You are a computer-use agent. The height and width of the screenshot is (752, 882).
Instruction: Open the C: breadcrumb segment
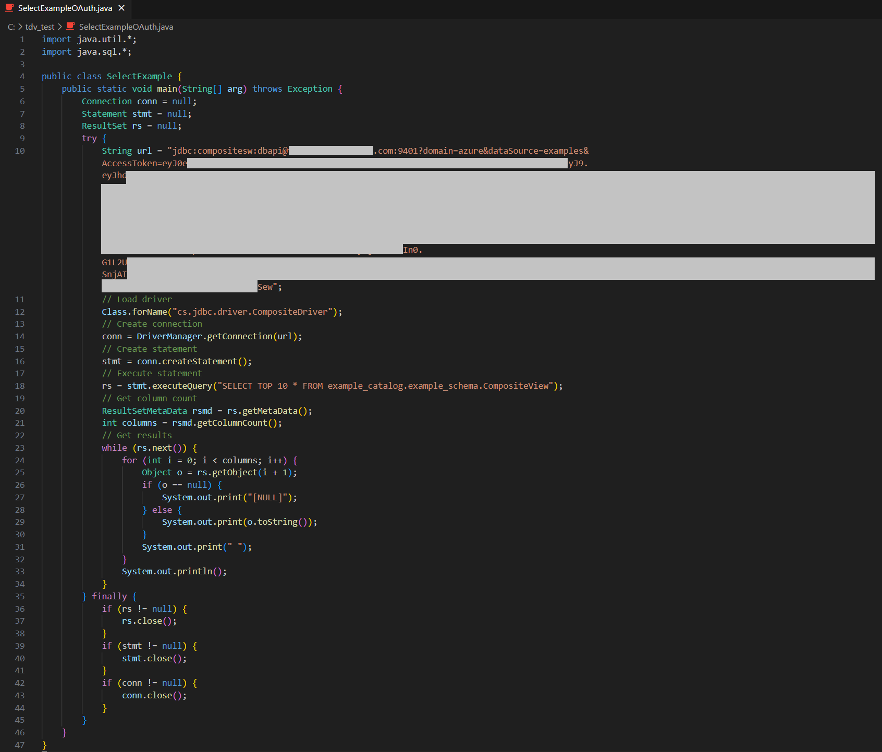(x=11, y=27)
